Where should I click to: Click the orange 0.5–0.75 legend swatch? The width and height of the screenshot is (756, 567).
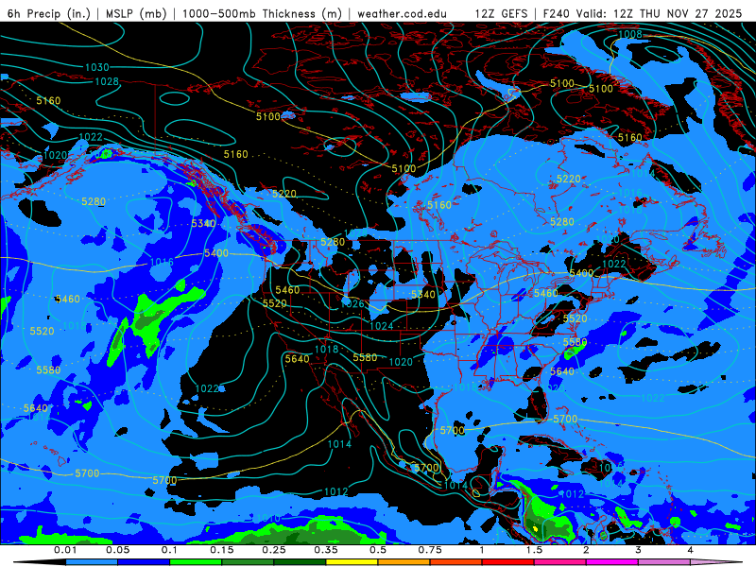tap(404, 562)
